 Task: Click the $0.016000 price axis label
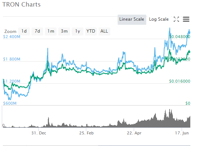coord(179,81)
